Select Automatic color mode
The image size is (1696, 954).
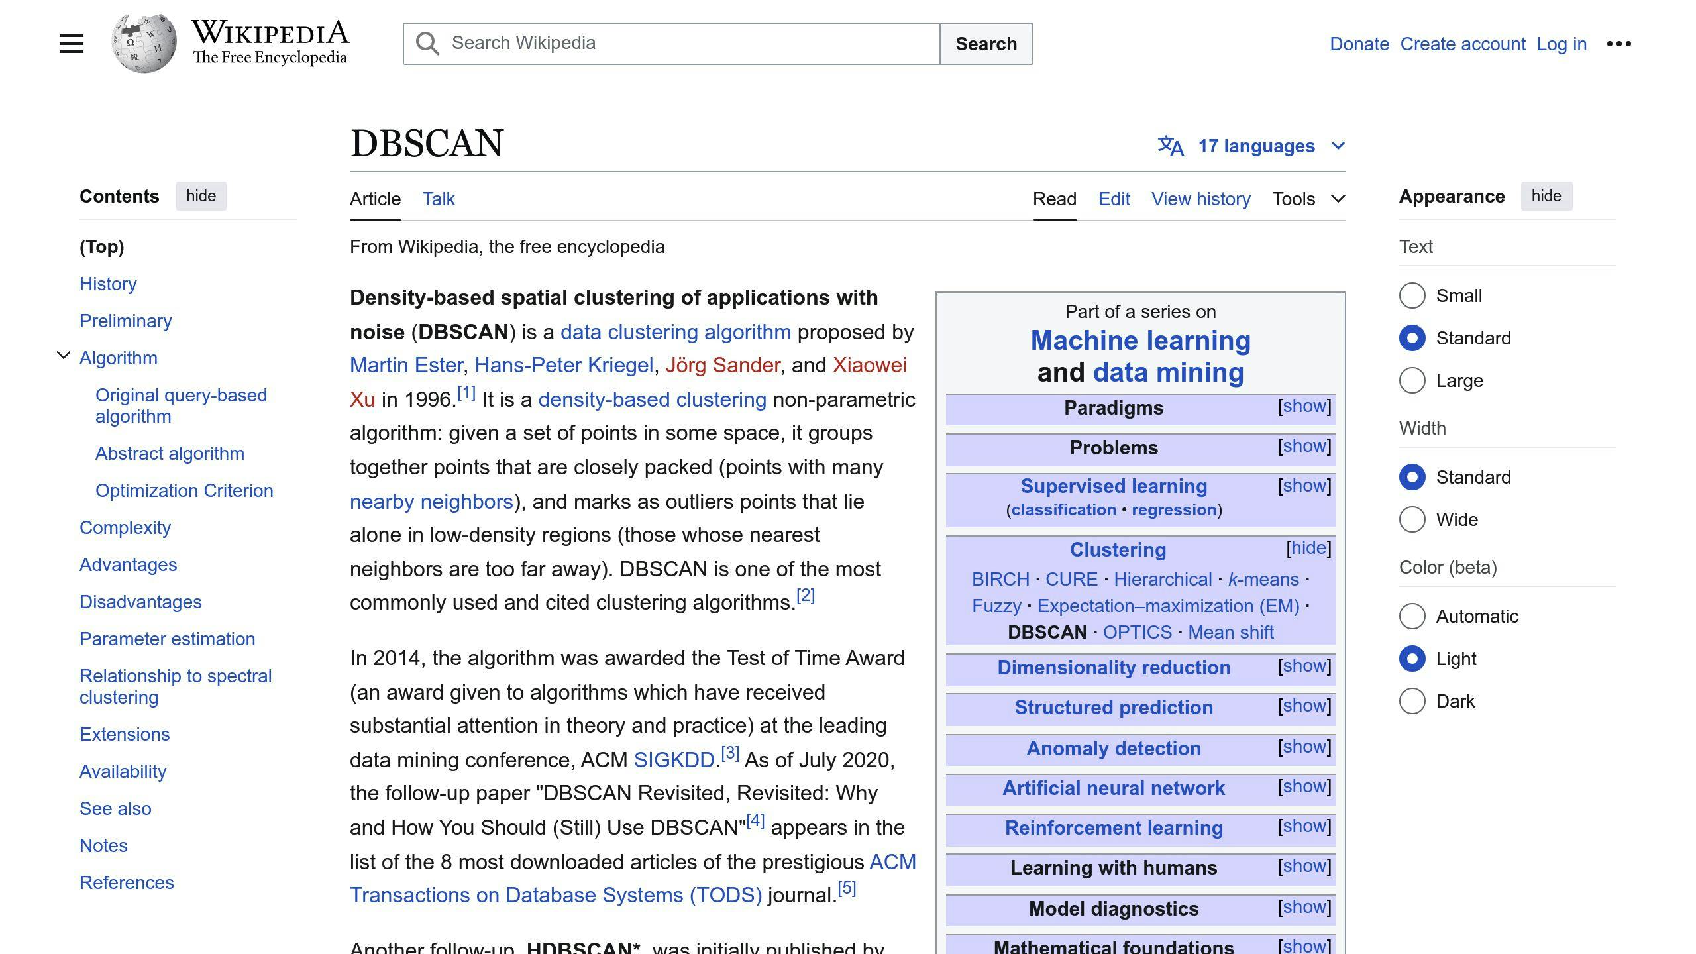point(1412,616)
